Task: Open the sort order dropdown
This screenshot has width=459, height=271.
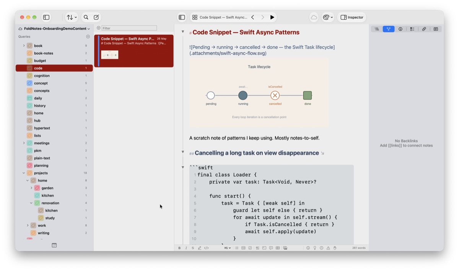Action: [x=72, y=17]
